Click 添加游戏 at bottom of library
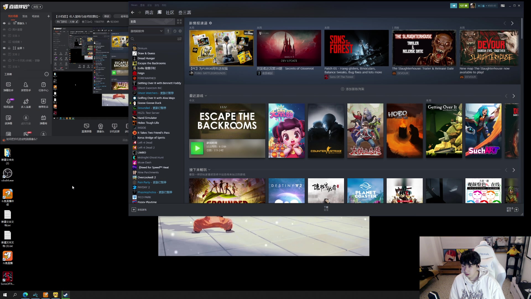 click(139, 210)
